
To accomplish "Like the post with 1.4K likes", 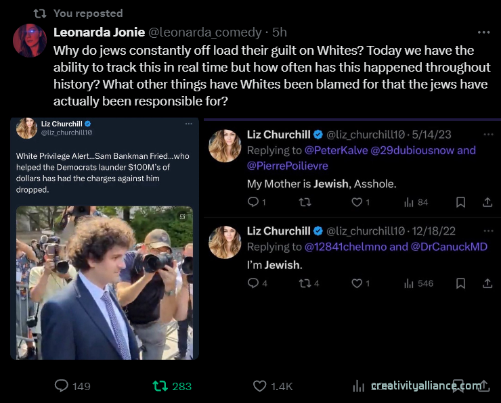I will (260, 386).
